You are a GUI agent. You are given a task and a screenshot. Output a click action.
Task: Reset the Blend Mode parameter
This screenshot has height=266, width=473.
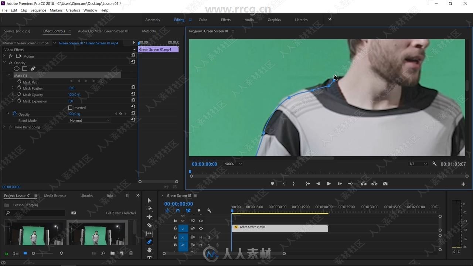point(133,120)
